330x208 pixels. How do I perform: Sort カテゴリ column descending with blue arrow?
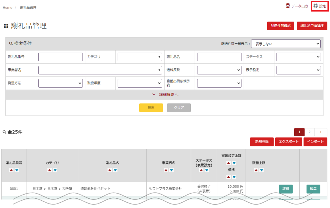pos(55,170)
